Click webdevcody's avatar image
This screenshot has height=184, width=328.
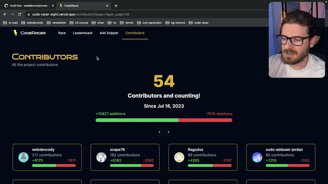pyautogui.click(x=23, y=157)
